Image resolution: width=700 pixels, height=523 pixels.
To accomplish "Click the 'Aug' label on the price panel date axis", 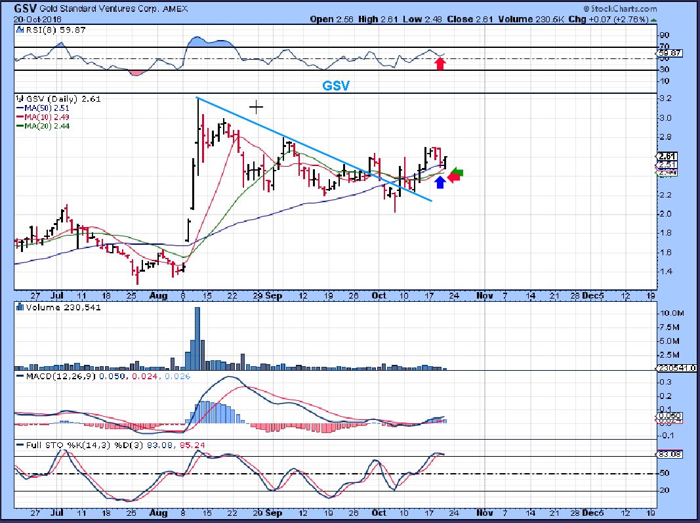I will 159,296.
